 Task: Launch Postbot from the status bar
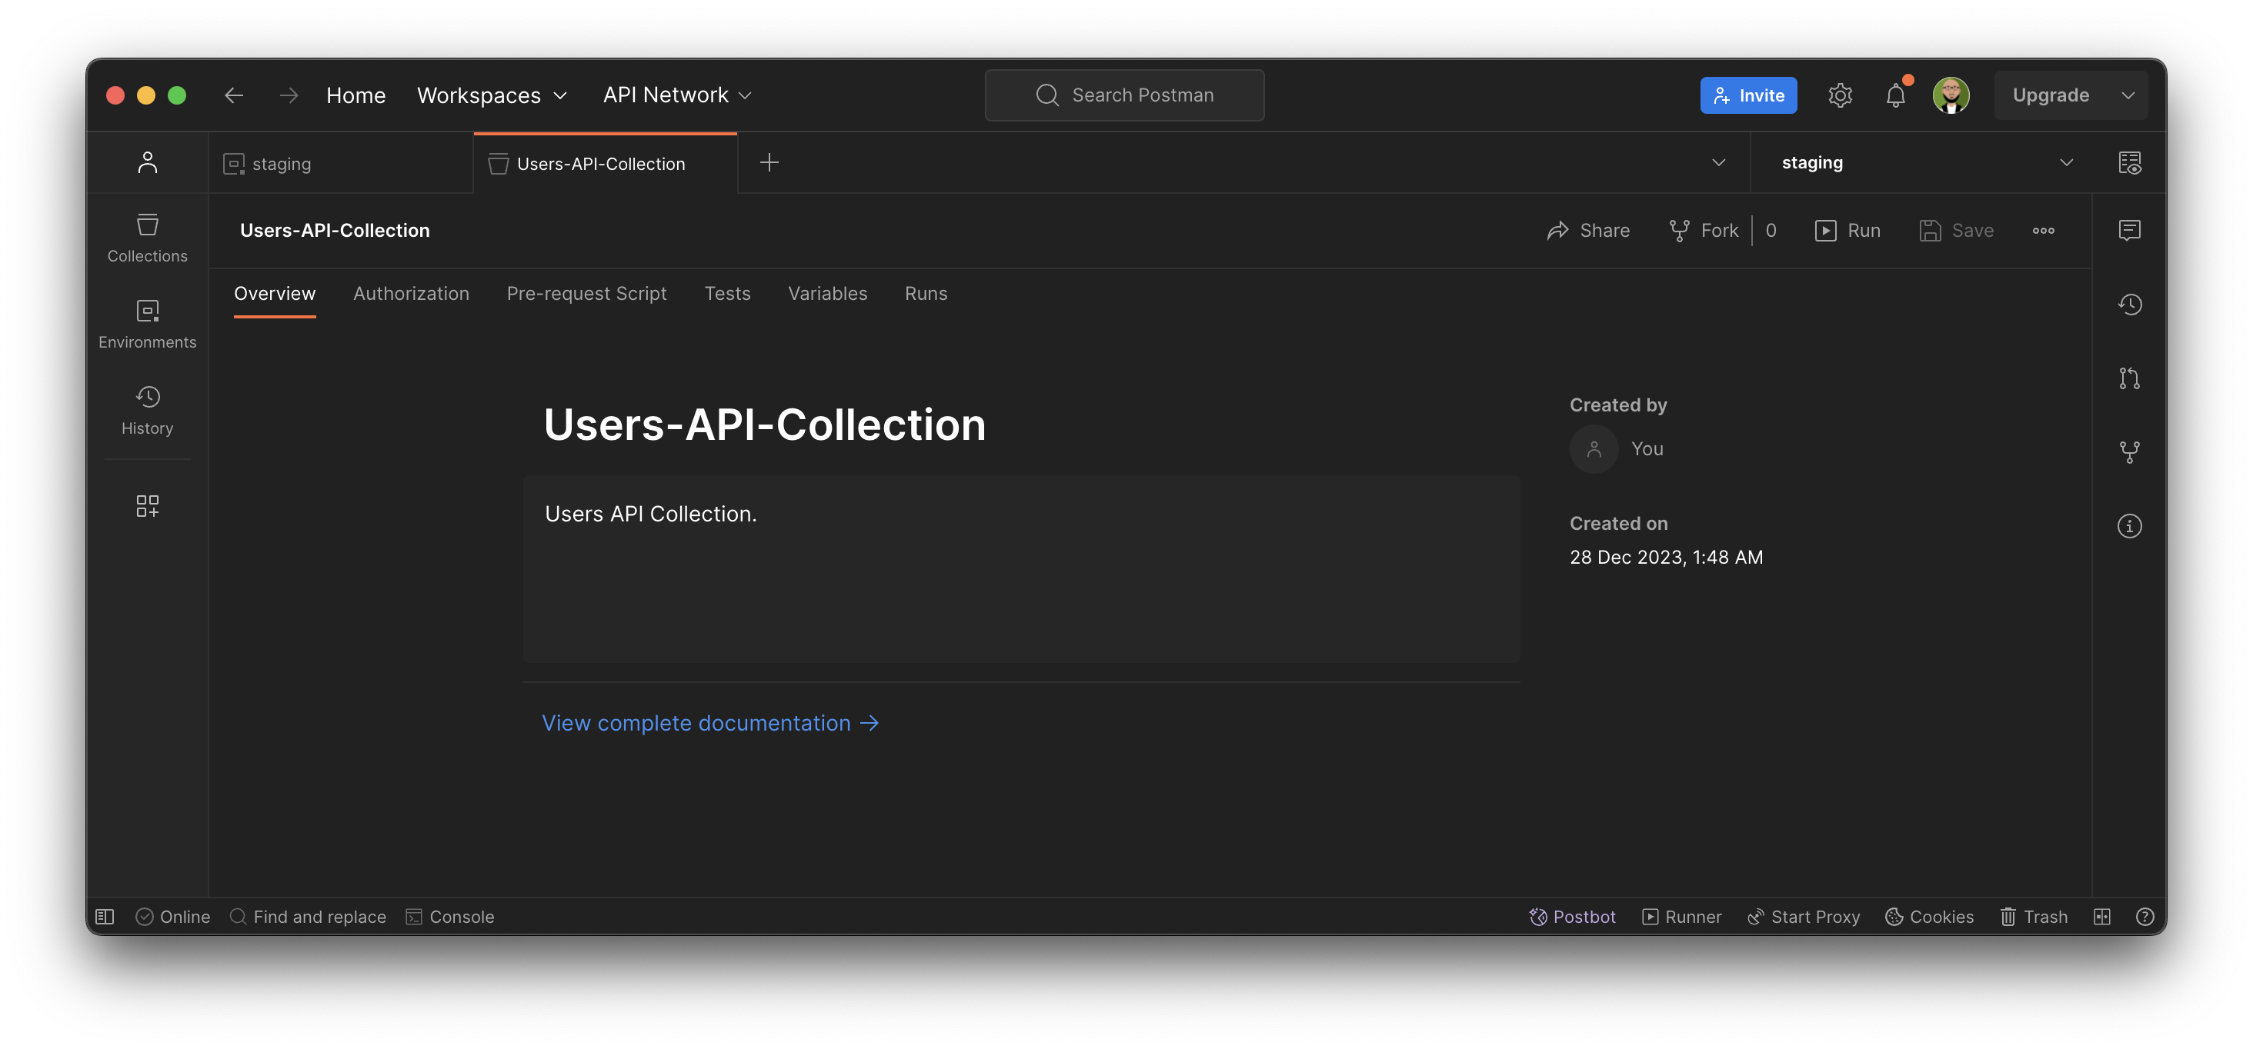(x=1572, y=916)
